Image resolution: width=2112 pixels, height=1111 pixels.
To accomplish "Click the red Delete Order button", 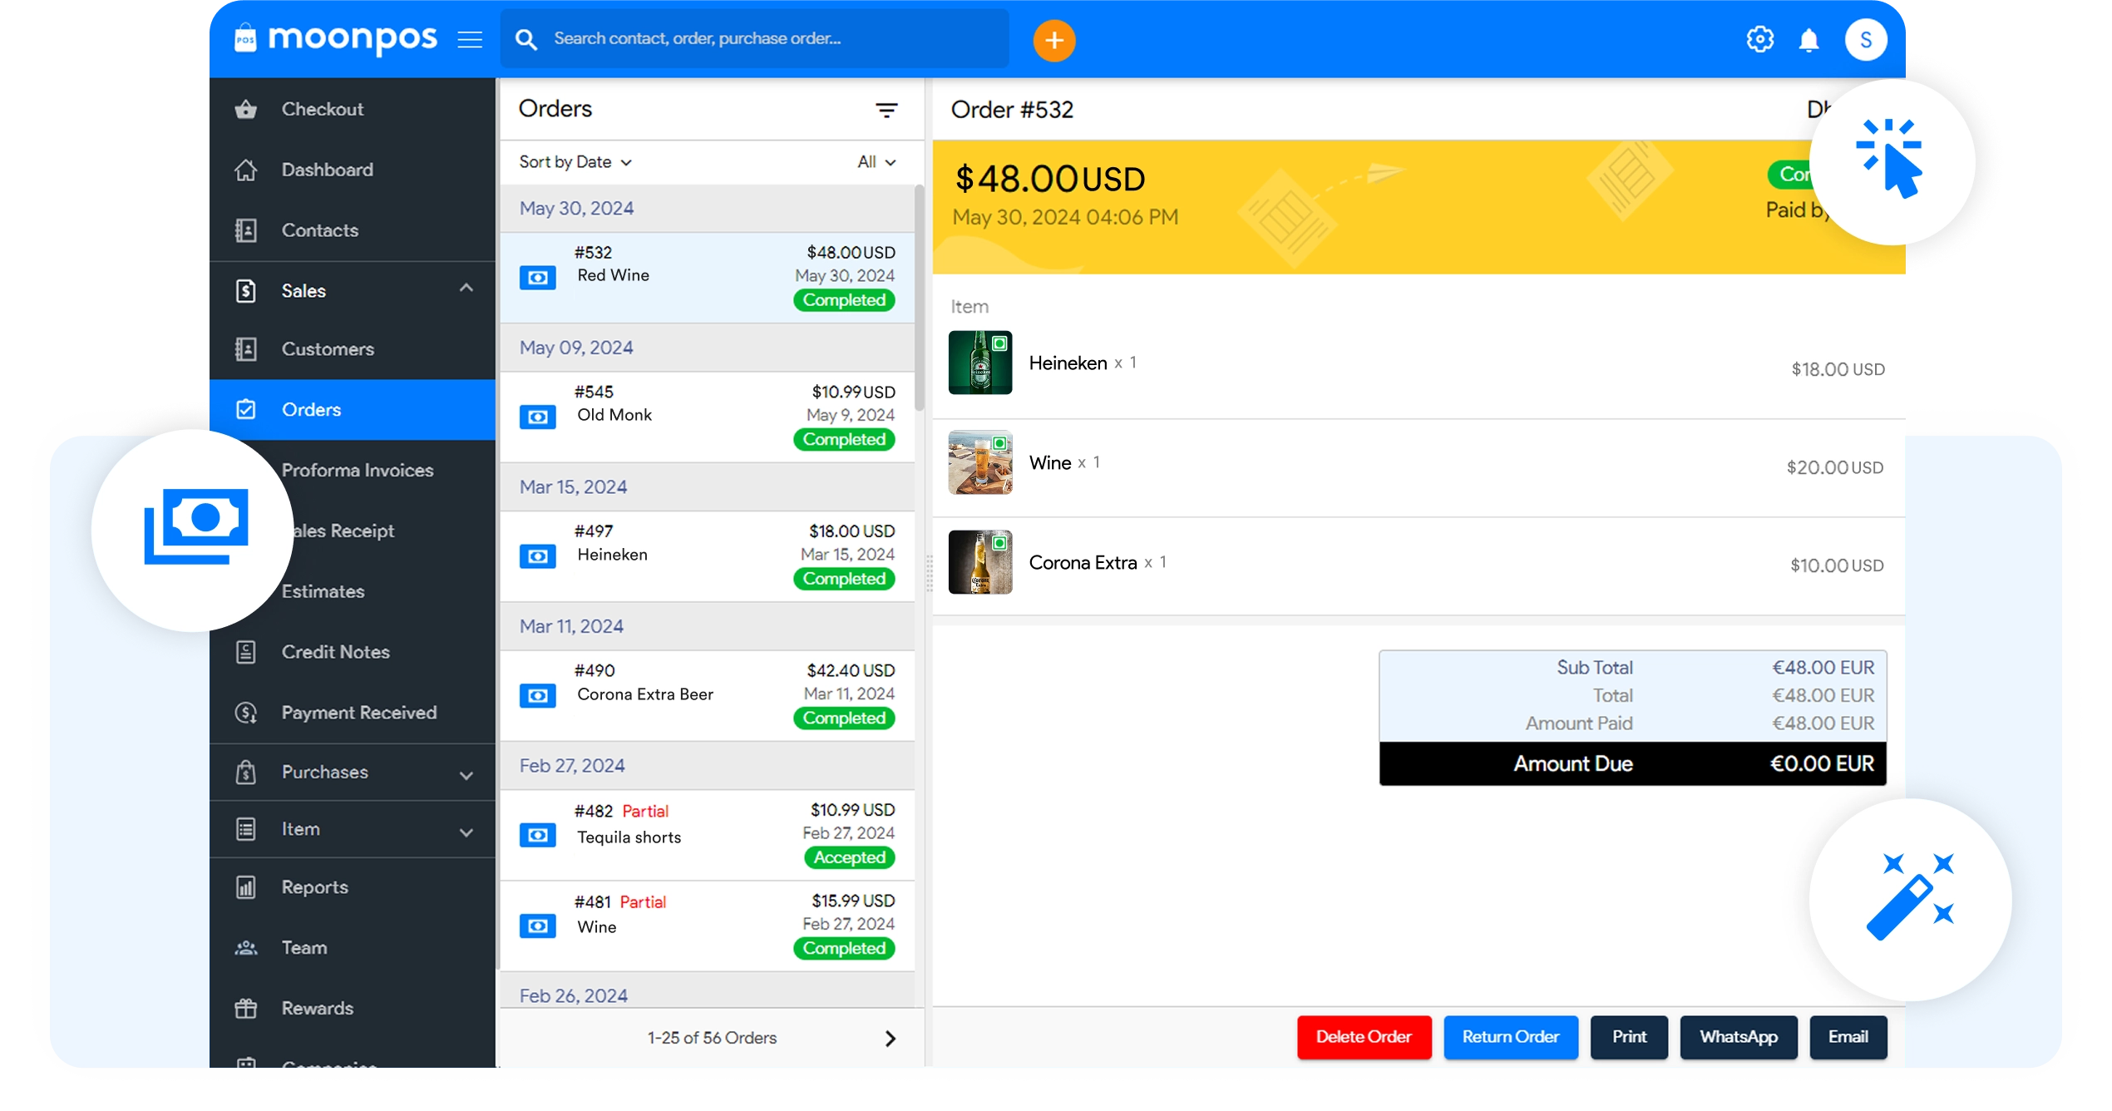I will pos(1364,1037).
